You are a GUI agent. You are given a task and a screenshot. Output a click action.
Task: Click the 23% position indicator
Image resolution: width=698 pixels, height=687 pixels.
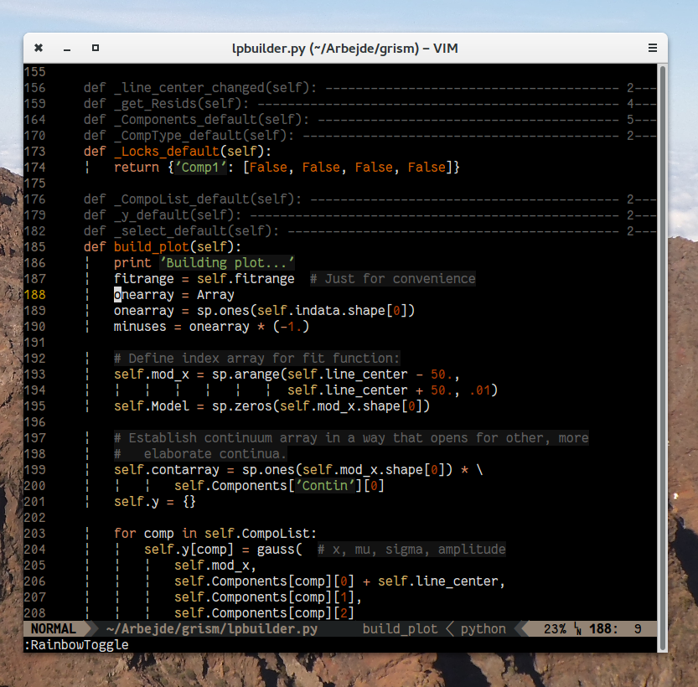click(x=555, y=628)
